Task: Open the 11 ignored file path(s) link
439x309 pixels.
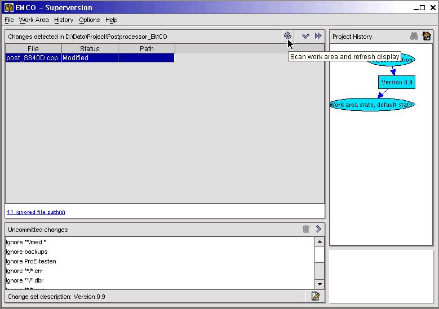Action: [36, 212]
